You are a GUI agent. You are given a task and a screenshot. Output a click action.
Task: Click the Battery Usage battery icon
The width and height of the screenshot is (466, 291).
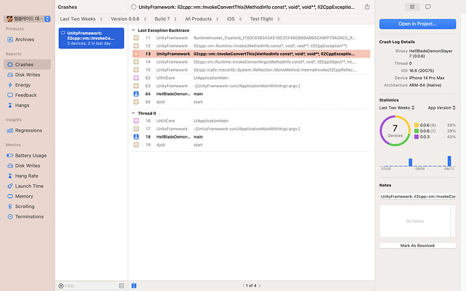[x=10, y=155]
